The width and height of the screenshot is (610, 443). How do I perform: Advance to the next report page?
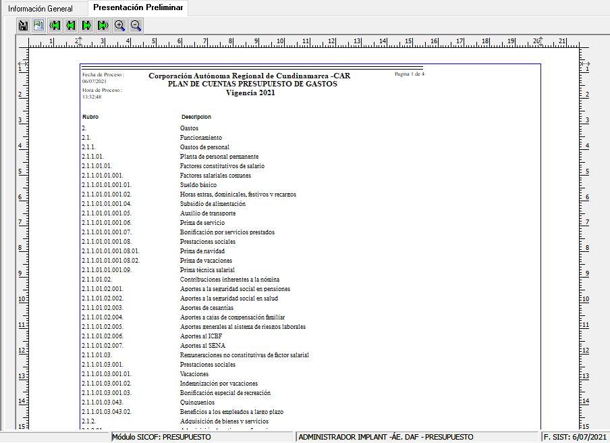tap(87, 26)
